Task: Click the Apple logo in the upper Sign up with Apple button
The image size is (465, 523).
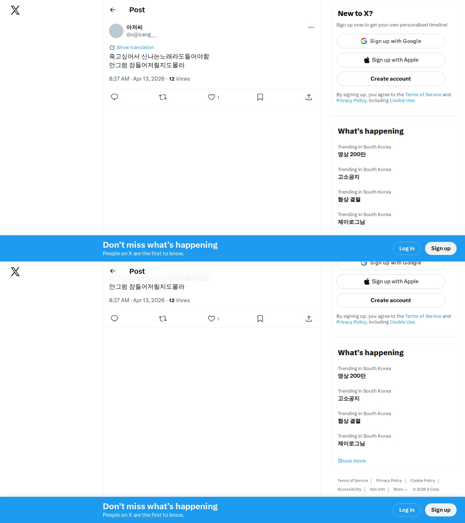Action: 367,60
